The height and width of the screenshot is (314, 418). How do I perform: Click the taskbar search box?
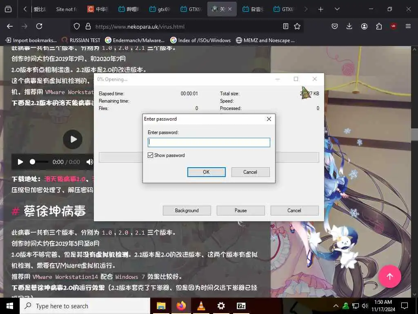click(x=85, y=306)
